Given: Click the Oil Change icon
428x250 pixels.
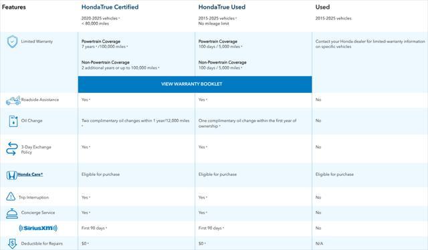Looking at the screenshot, I should 13,121.
